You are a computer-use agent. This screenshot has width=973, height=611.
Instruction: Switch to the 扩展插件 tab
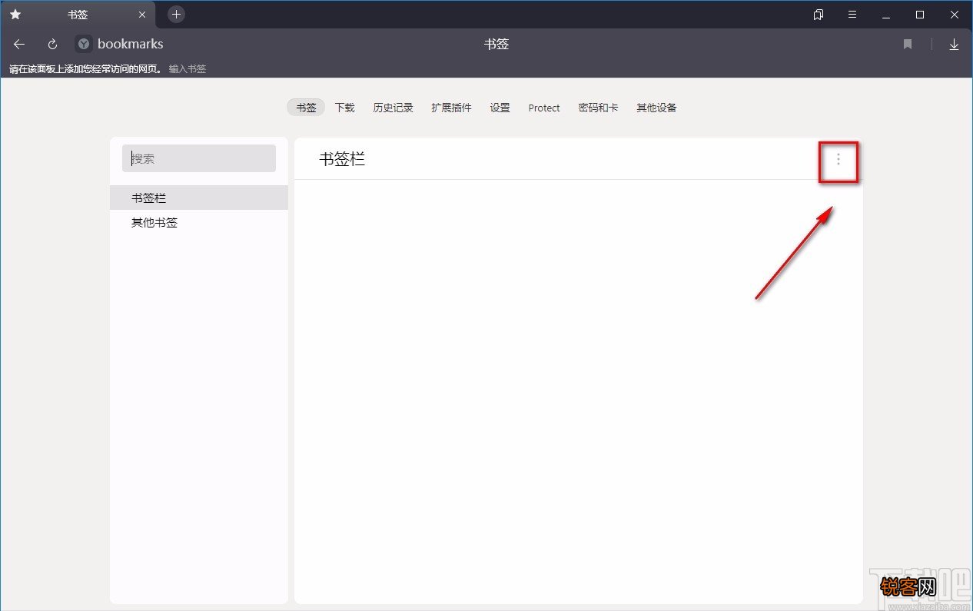point(451,108)
